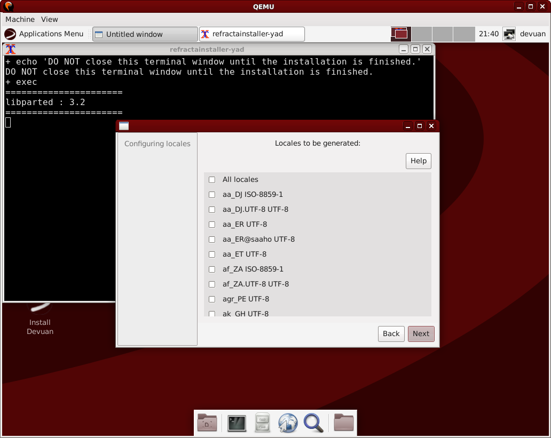Open the web browser globe icon

[287, 423]
